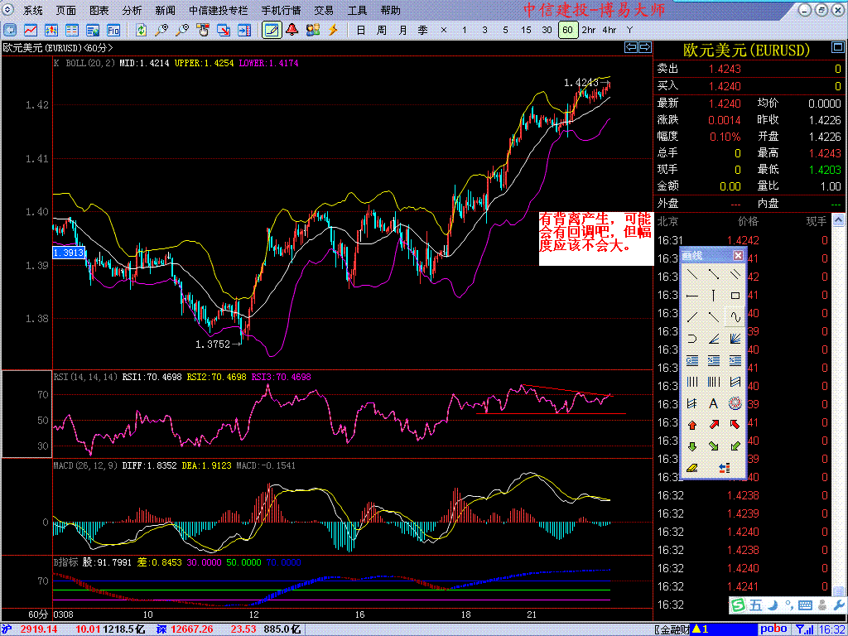The width and height of the screenshot is (848, 636).
Task: Click the Sogou S input method icon
Action: coord(738,604)
